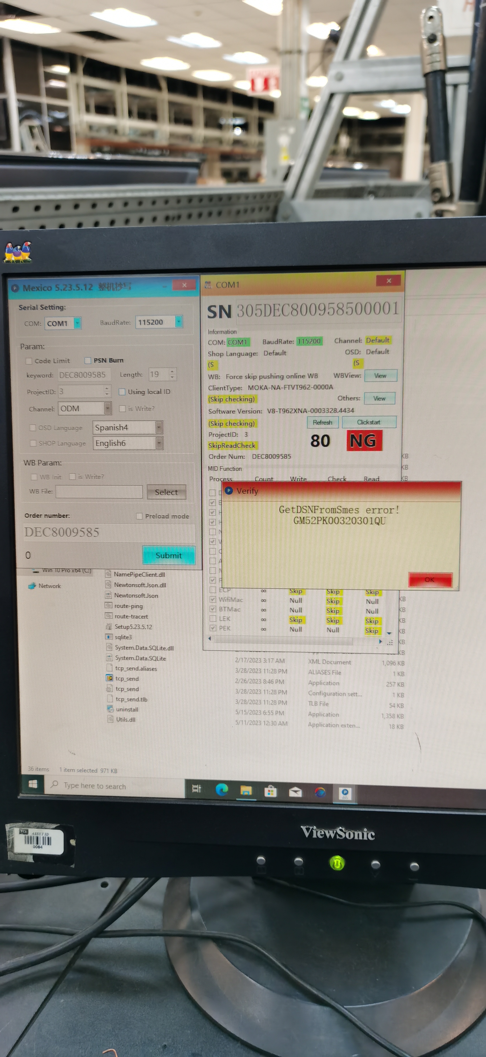The width and height of the screenshot is (486, 1057).
Task: Click the Setup5.23.5.12 installer icon
Action: tap(108, 626)
